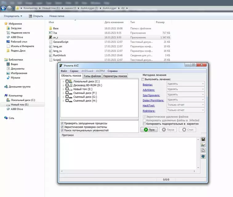Expand Локальный диск (C:) tree node
The height and width of the screenshot is (197, 233).
point(63,82)
